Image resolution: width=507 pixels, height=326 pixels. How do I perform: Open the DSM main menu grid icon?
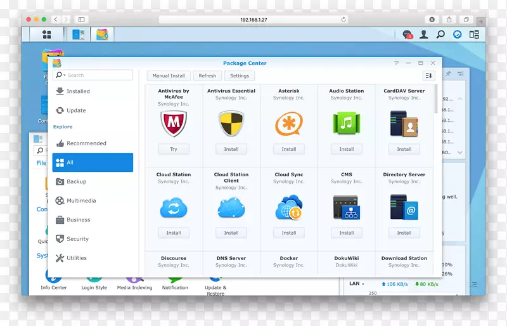(46, 34)
